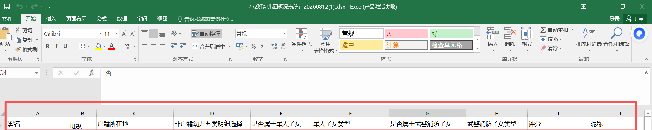Expand the cell styles gallery

[477, 48]
